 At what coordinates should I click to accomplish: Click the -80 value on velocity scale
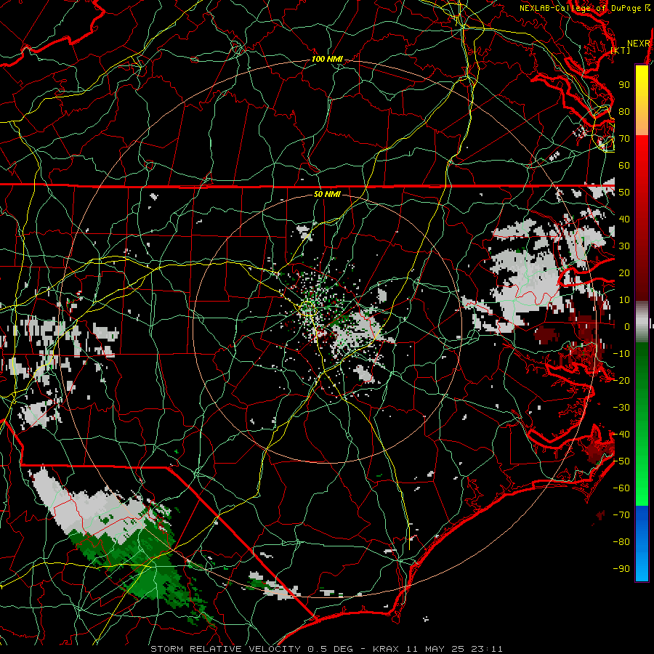coord(621,542)
